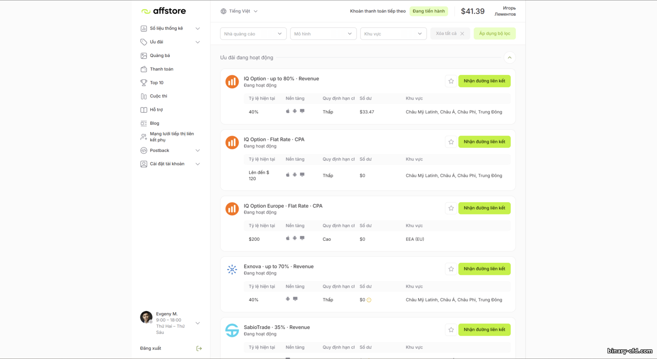Image resolution: width=657 pixels, height=359 pixels.
Task: Click the SabioTrade logo
Action: click(232, 331)
